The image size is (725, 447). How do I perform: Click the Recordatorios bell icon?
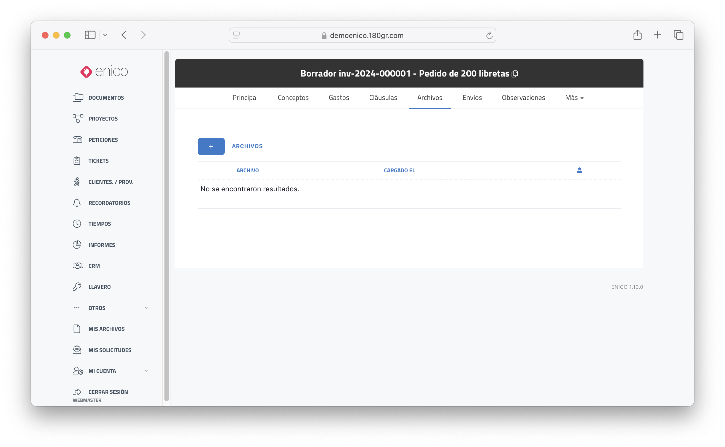click(77, 203)
